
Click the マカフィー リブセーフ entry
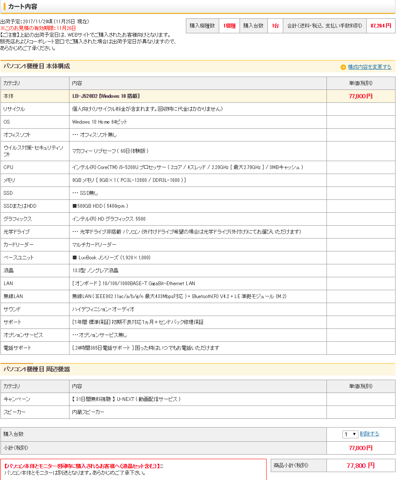(110, 151)
